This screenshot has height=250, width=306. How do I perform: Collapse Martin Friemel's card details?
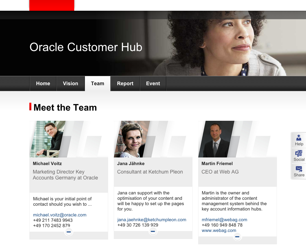[237, 237]
